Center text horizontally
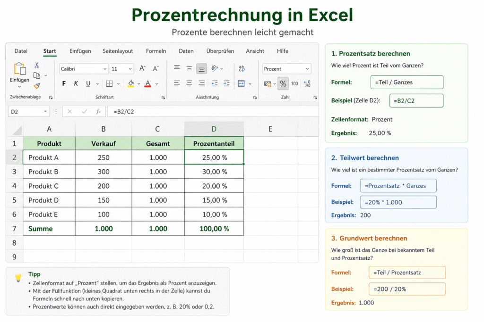 coord(189,83)
